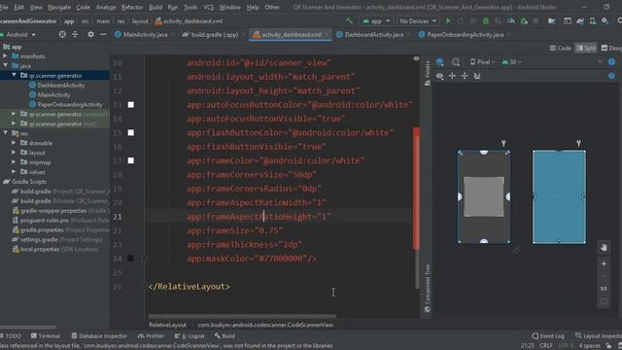Open the Build menu
The image size is (622, 350).
coord(155,7)
